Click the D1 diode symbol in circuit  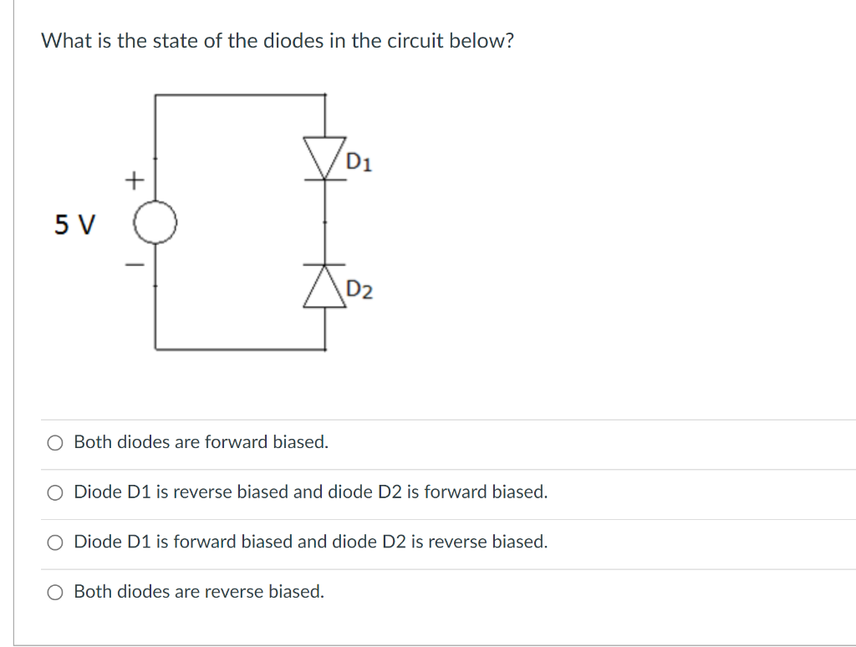(x=324, y=157)
